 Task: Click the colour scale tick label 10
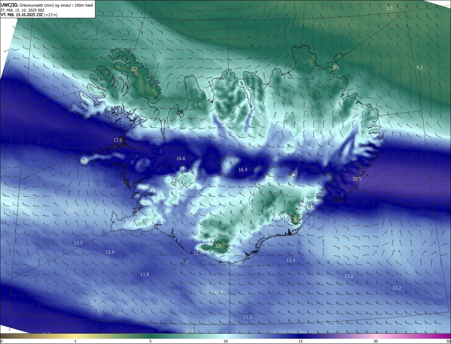225,341
